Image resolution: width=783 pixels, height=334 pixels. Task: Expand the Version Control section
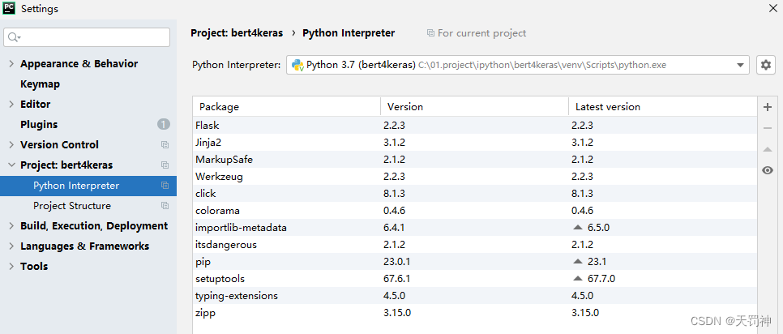tap(11, 145)
